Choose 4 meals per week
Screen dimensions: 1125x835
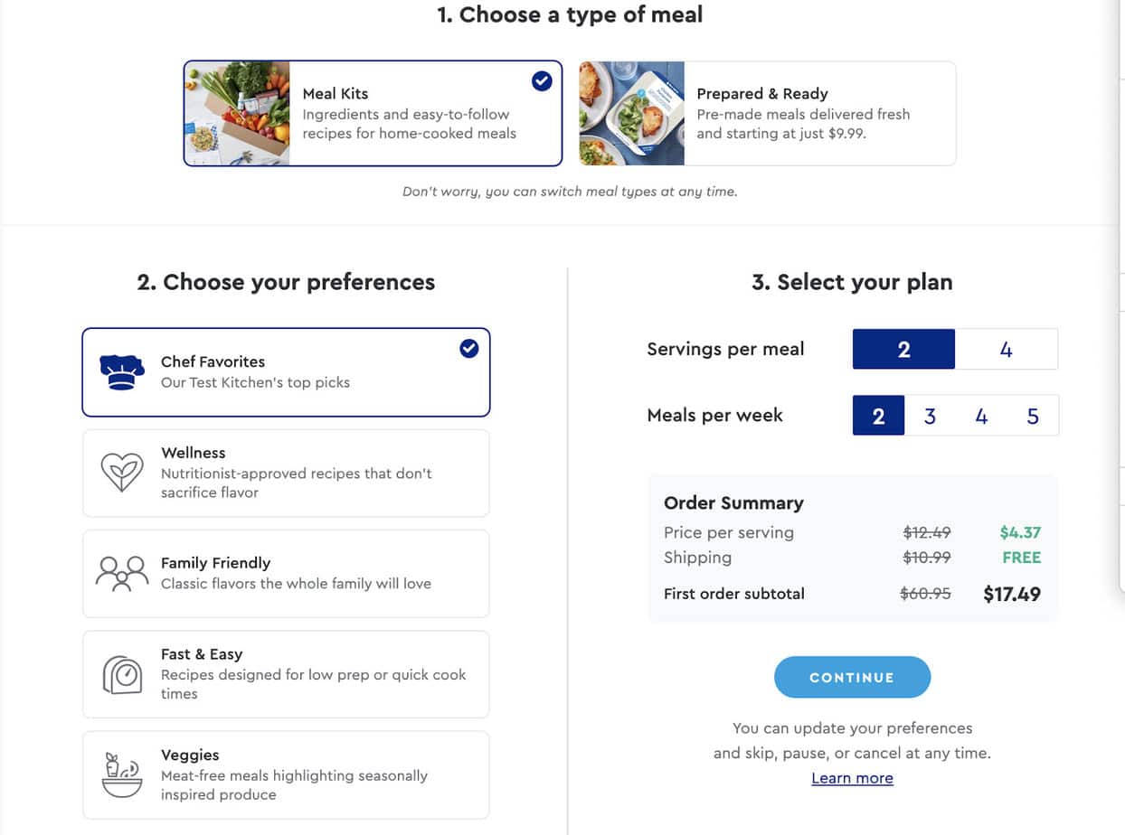[981, 416]
